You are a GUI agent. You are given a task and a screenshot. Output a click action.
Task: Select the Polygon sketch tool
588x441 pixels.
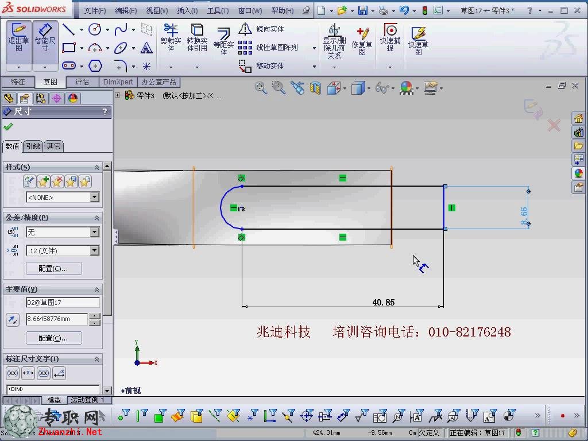tap(95, 66)
